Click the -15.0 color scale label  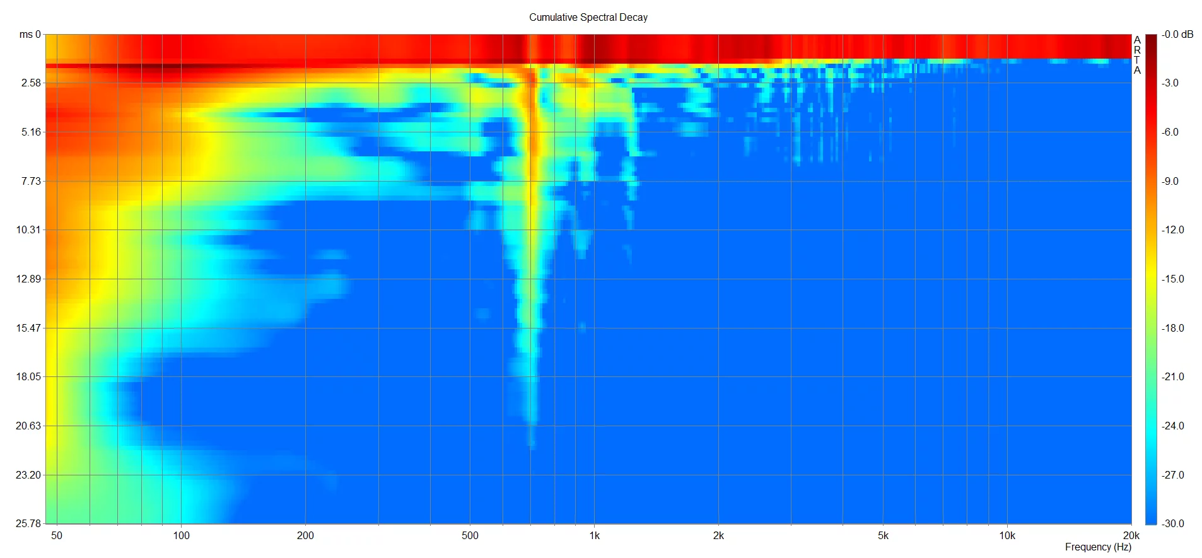tap(1173, 279)
